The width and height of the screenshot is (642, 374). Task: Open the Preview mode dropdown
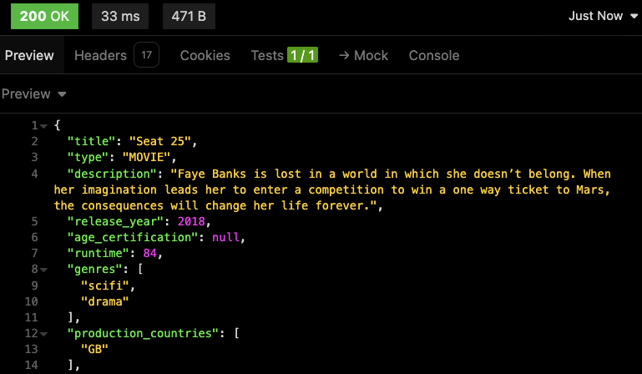(33, 93)
